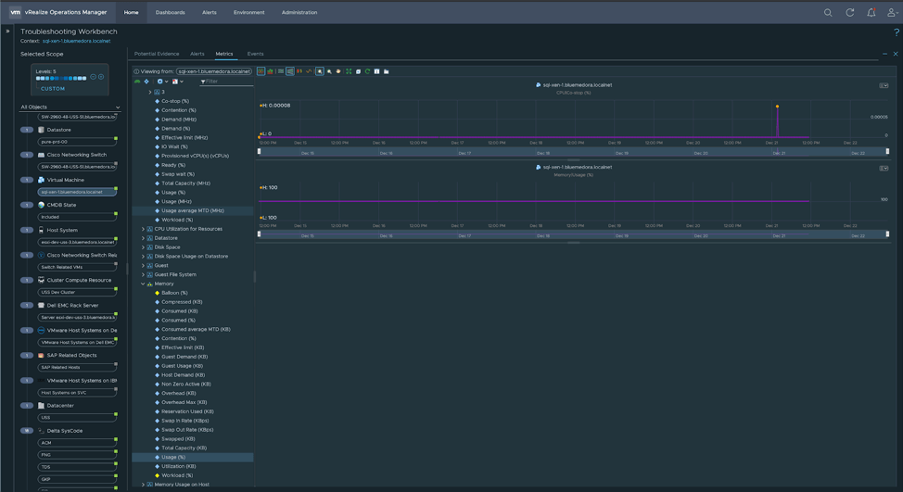Click the CUSTOM scope link
The height and width of the screenshot is (492, 903).
(x=53, y=89)
